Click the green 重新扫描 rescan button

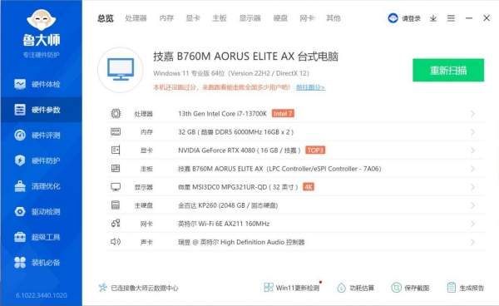tap(448, 71)
